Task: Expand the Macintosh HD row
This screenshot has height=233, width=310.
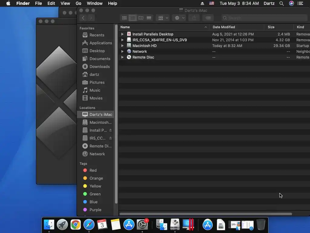Action: [122, 46]
